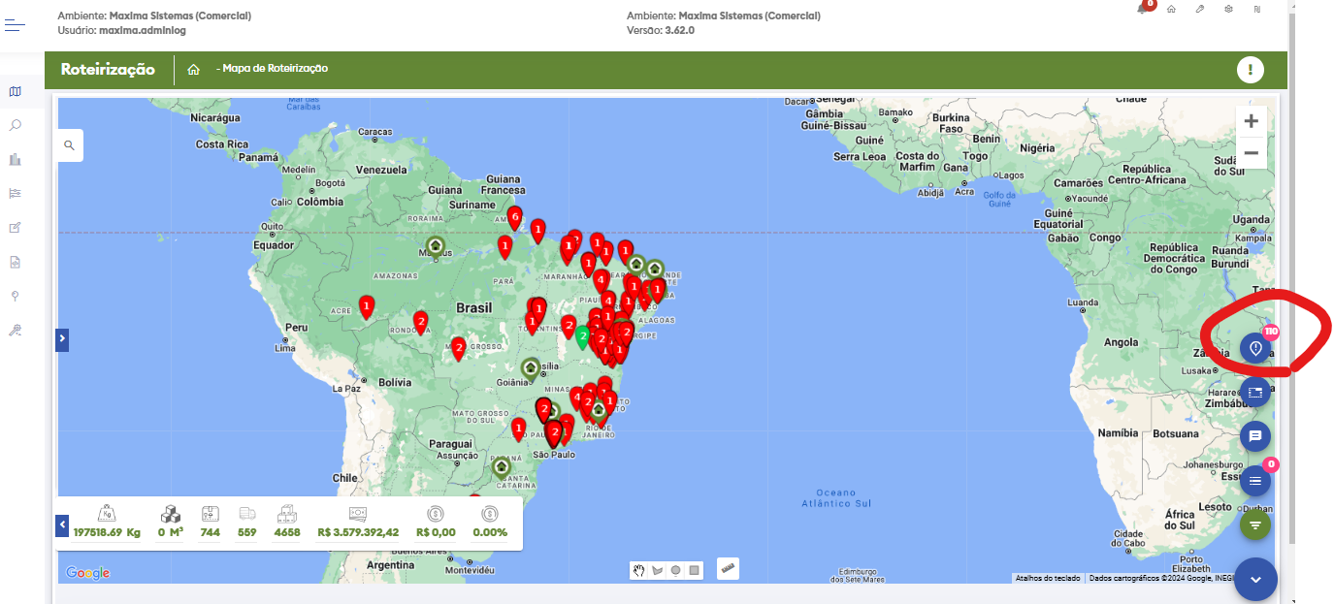Activate the hand pan tool
The height and width of the screenshot is (604, 1334).
639,570
